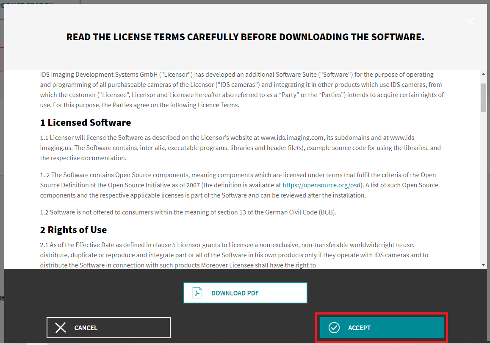Image resolution: width=490 pixels, height=345 pixels.
Task: Click the "Read the license terms" dialog title
Action: (245, 37)
